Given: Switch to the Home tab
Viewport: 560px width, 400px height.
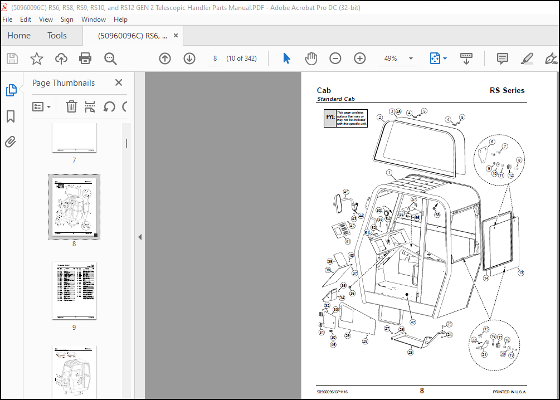Looking at the screenshot, I should pyautogui.click(x=19, y=35).
